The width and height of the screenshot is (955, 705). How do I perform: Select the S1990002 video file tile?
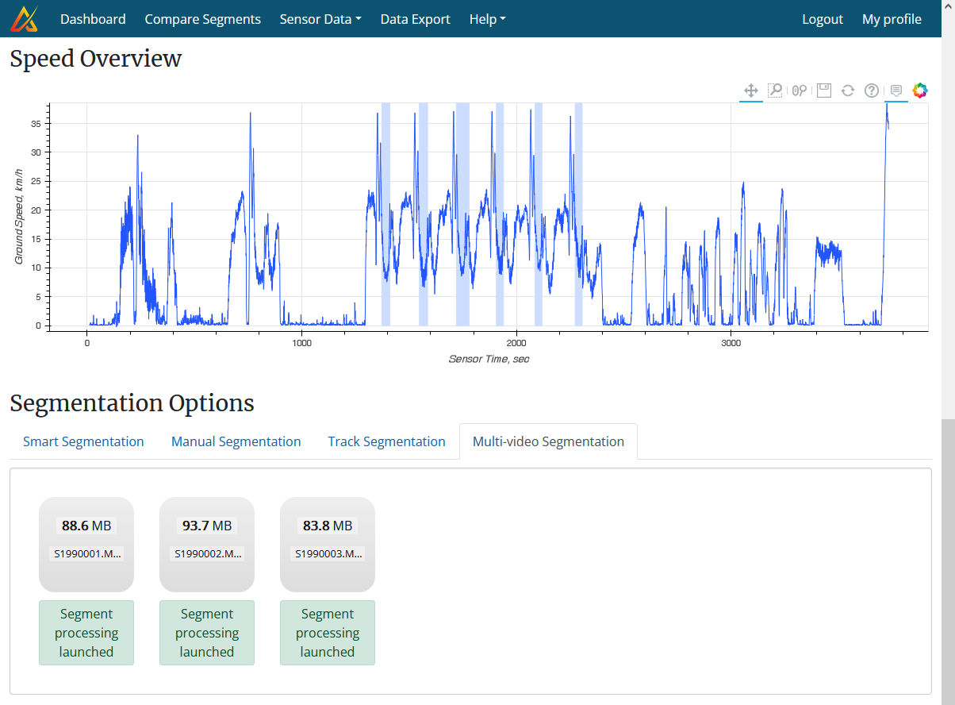tap(207, 544)
